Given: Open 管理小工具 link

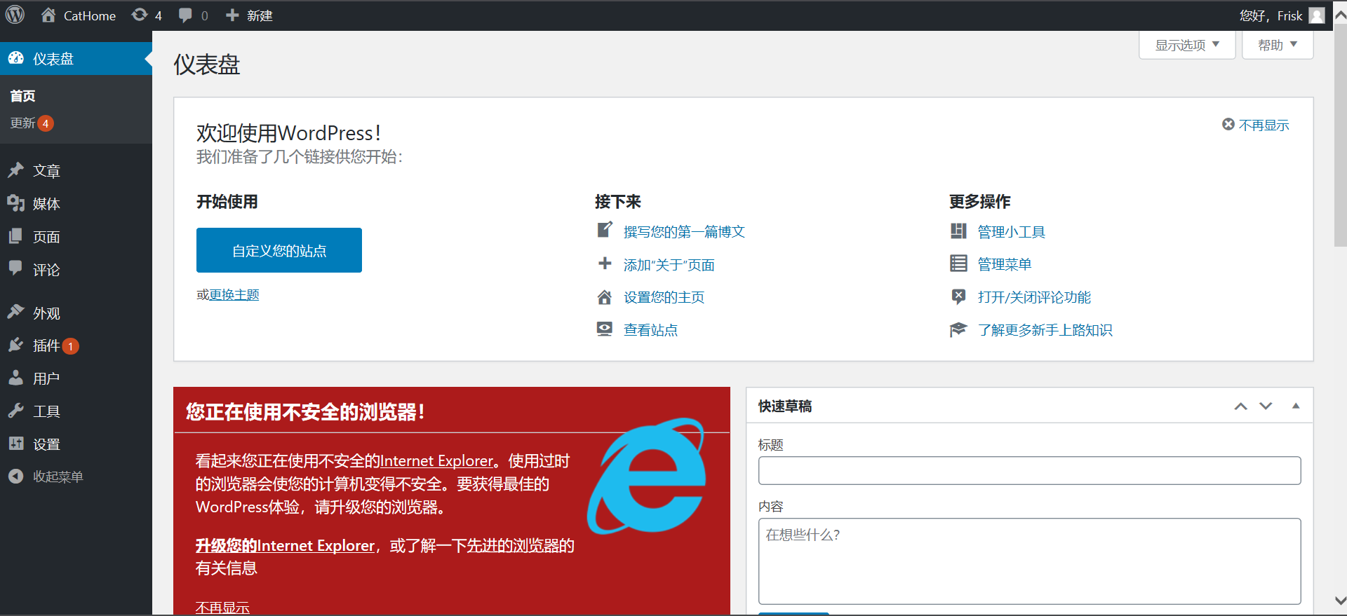Looking at the screenshot, I should 1011,232.
